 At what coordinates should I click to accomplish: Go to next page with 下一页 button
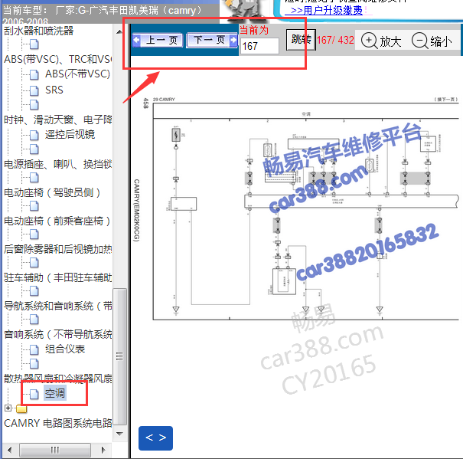point(212,40)
